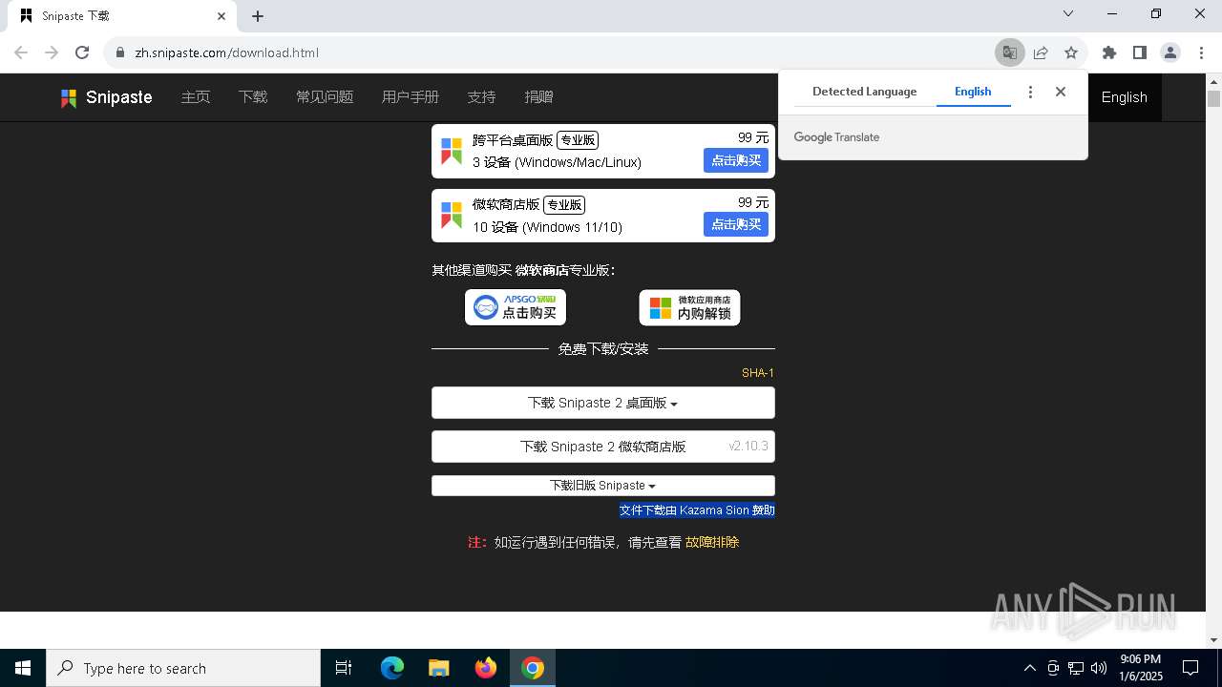
Task: Open the network tray icon
Action: point(1076,668)
